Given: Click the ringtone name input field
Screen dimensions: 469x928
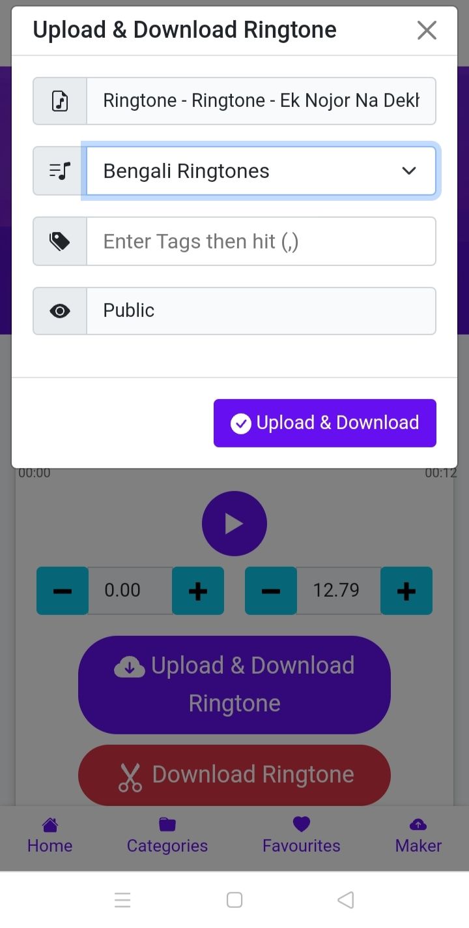Looking at the screenshot, I should point(261,101).
